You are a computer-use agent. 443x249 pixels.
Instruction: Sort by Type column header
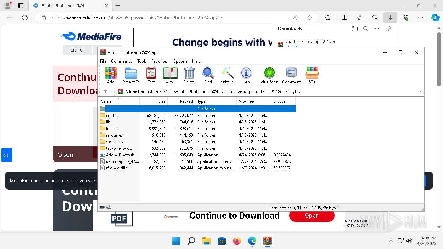click(216, 101)
